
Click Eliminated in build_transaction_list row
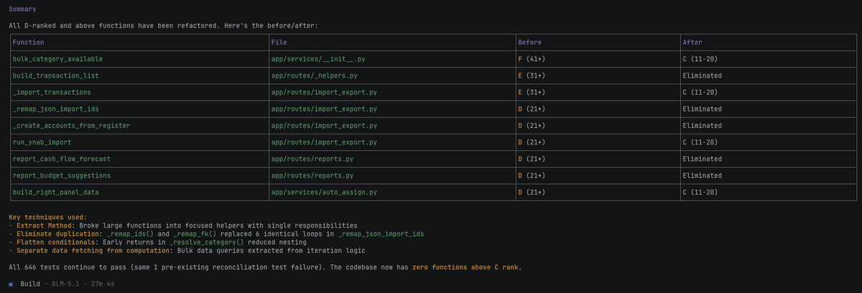coord(703,75)
